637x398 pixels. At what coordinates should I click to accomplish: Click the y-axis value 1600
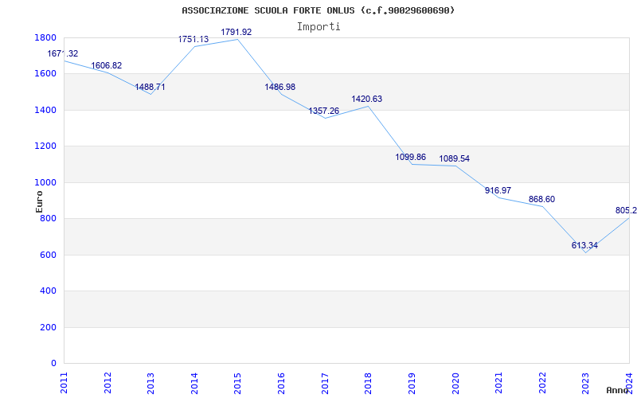tap(45, 74)
